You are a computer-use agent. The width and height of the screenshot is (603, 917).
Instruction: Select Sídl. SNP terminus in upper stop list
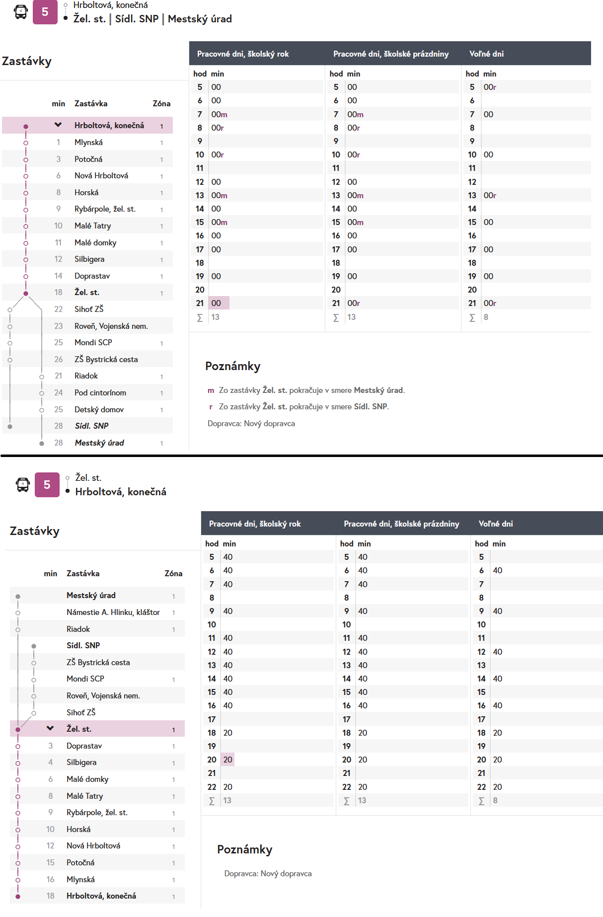91,426
